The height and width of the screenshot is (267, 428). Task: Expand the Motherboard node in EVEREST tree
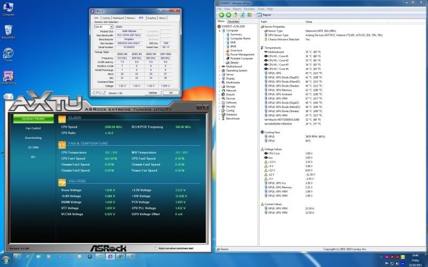[219, 66]
